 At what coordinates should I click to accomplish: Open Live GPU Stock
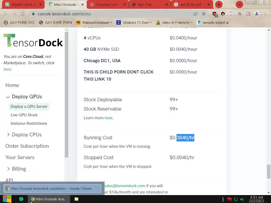(x=24, y=115)
